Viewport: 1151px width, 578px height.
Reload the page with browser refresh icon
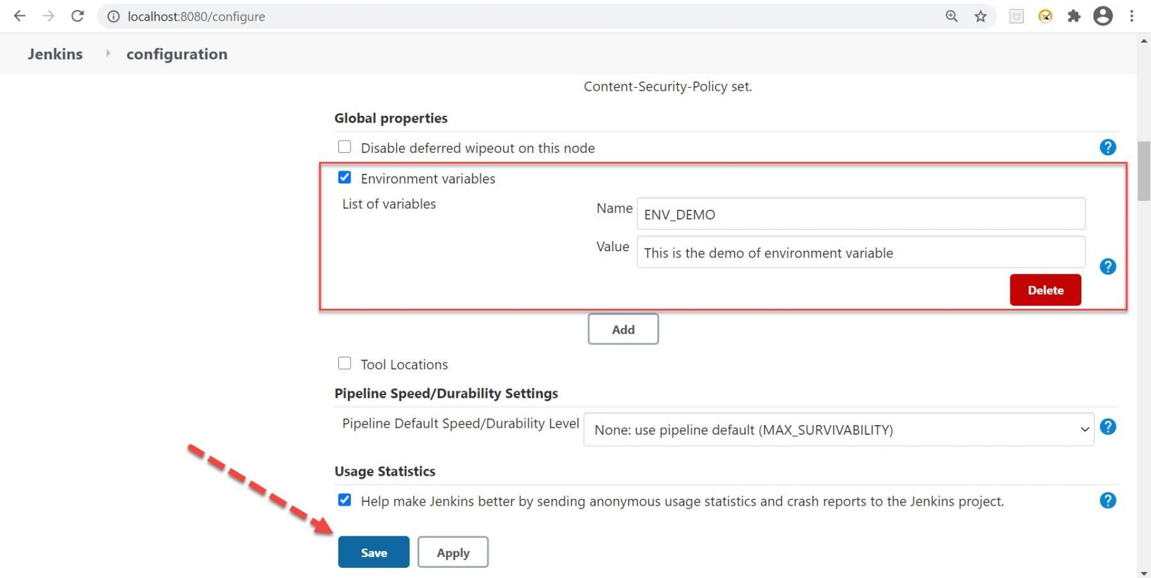77,16
